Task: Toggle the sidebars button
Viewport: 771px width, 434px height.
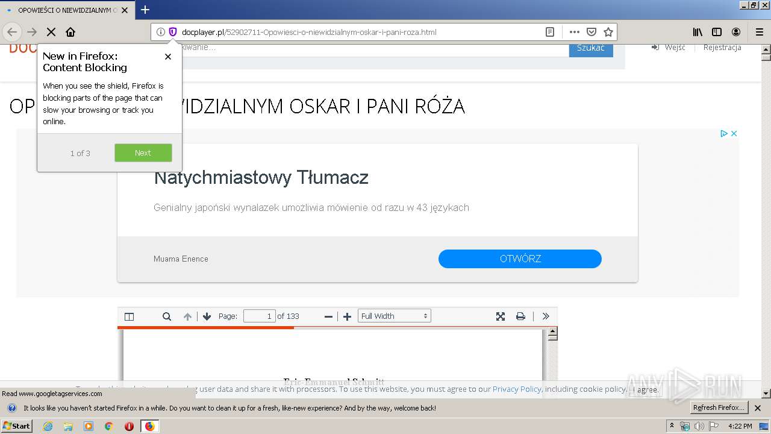Action: [717, 32]
